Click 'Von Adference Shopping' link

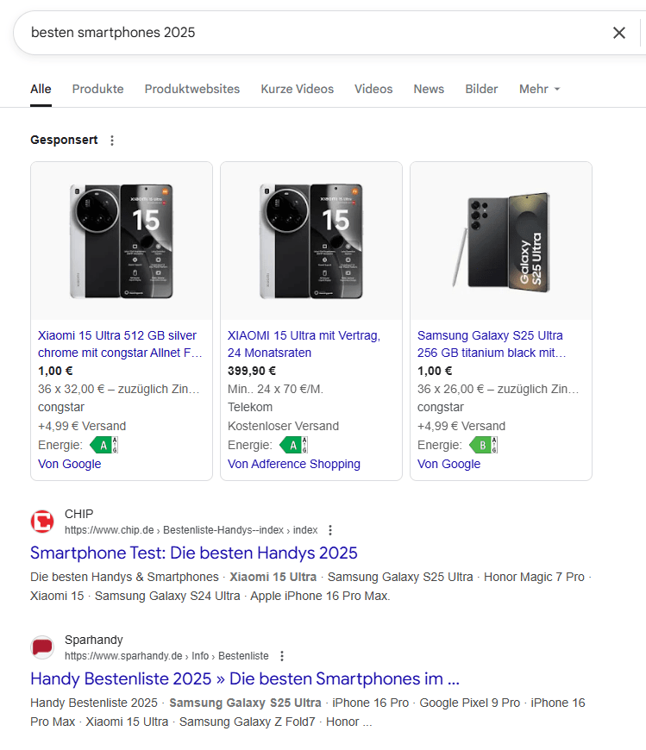coord(293,464)
